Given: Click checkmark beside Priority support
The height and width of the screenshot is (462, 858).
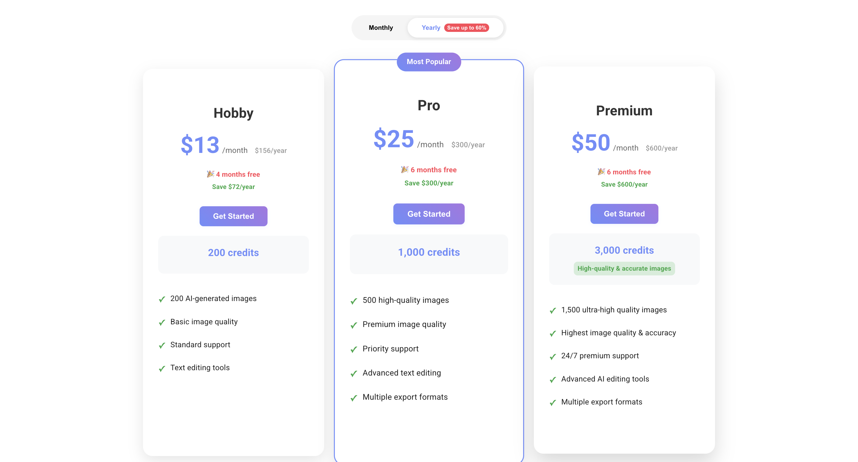Looking at the screenshot, I should 354,349.
